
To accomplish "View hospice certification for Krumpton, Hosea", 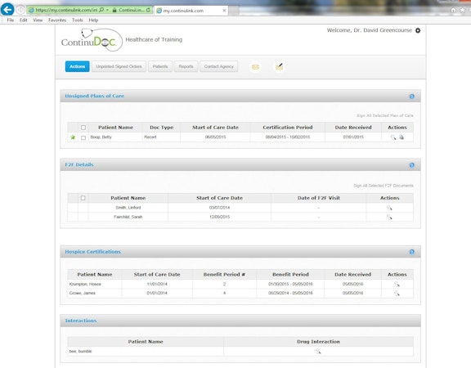I will click(x=397, y=285).
